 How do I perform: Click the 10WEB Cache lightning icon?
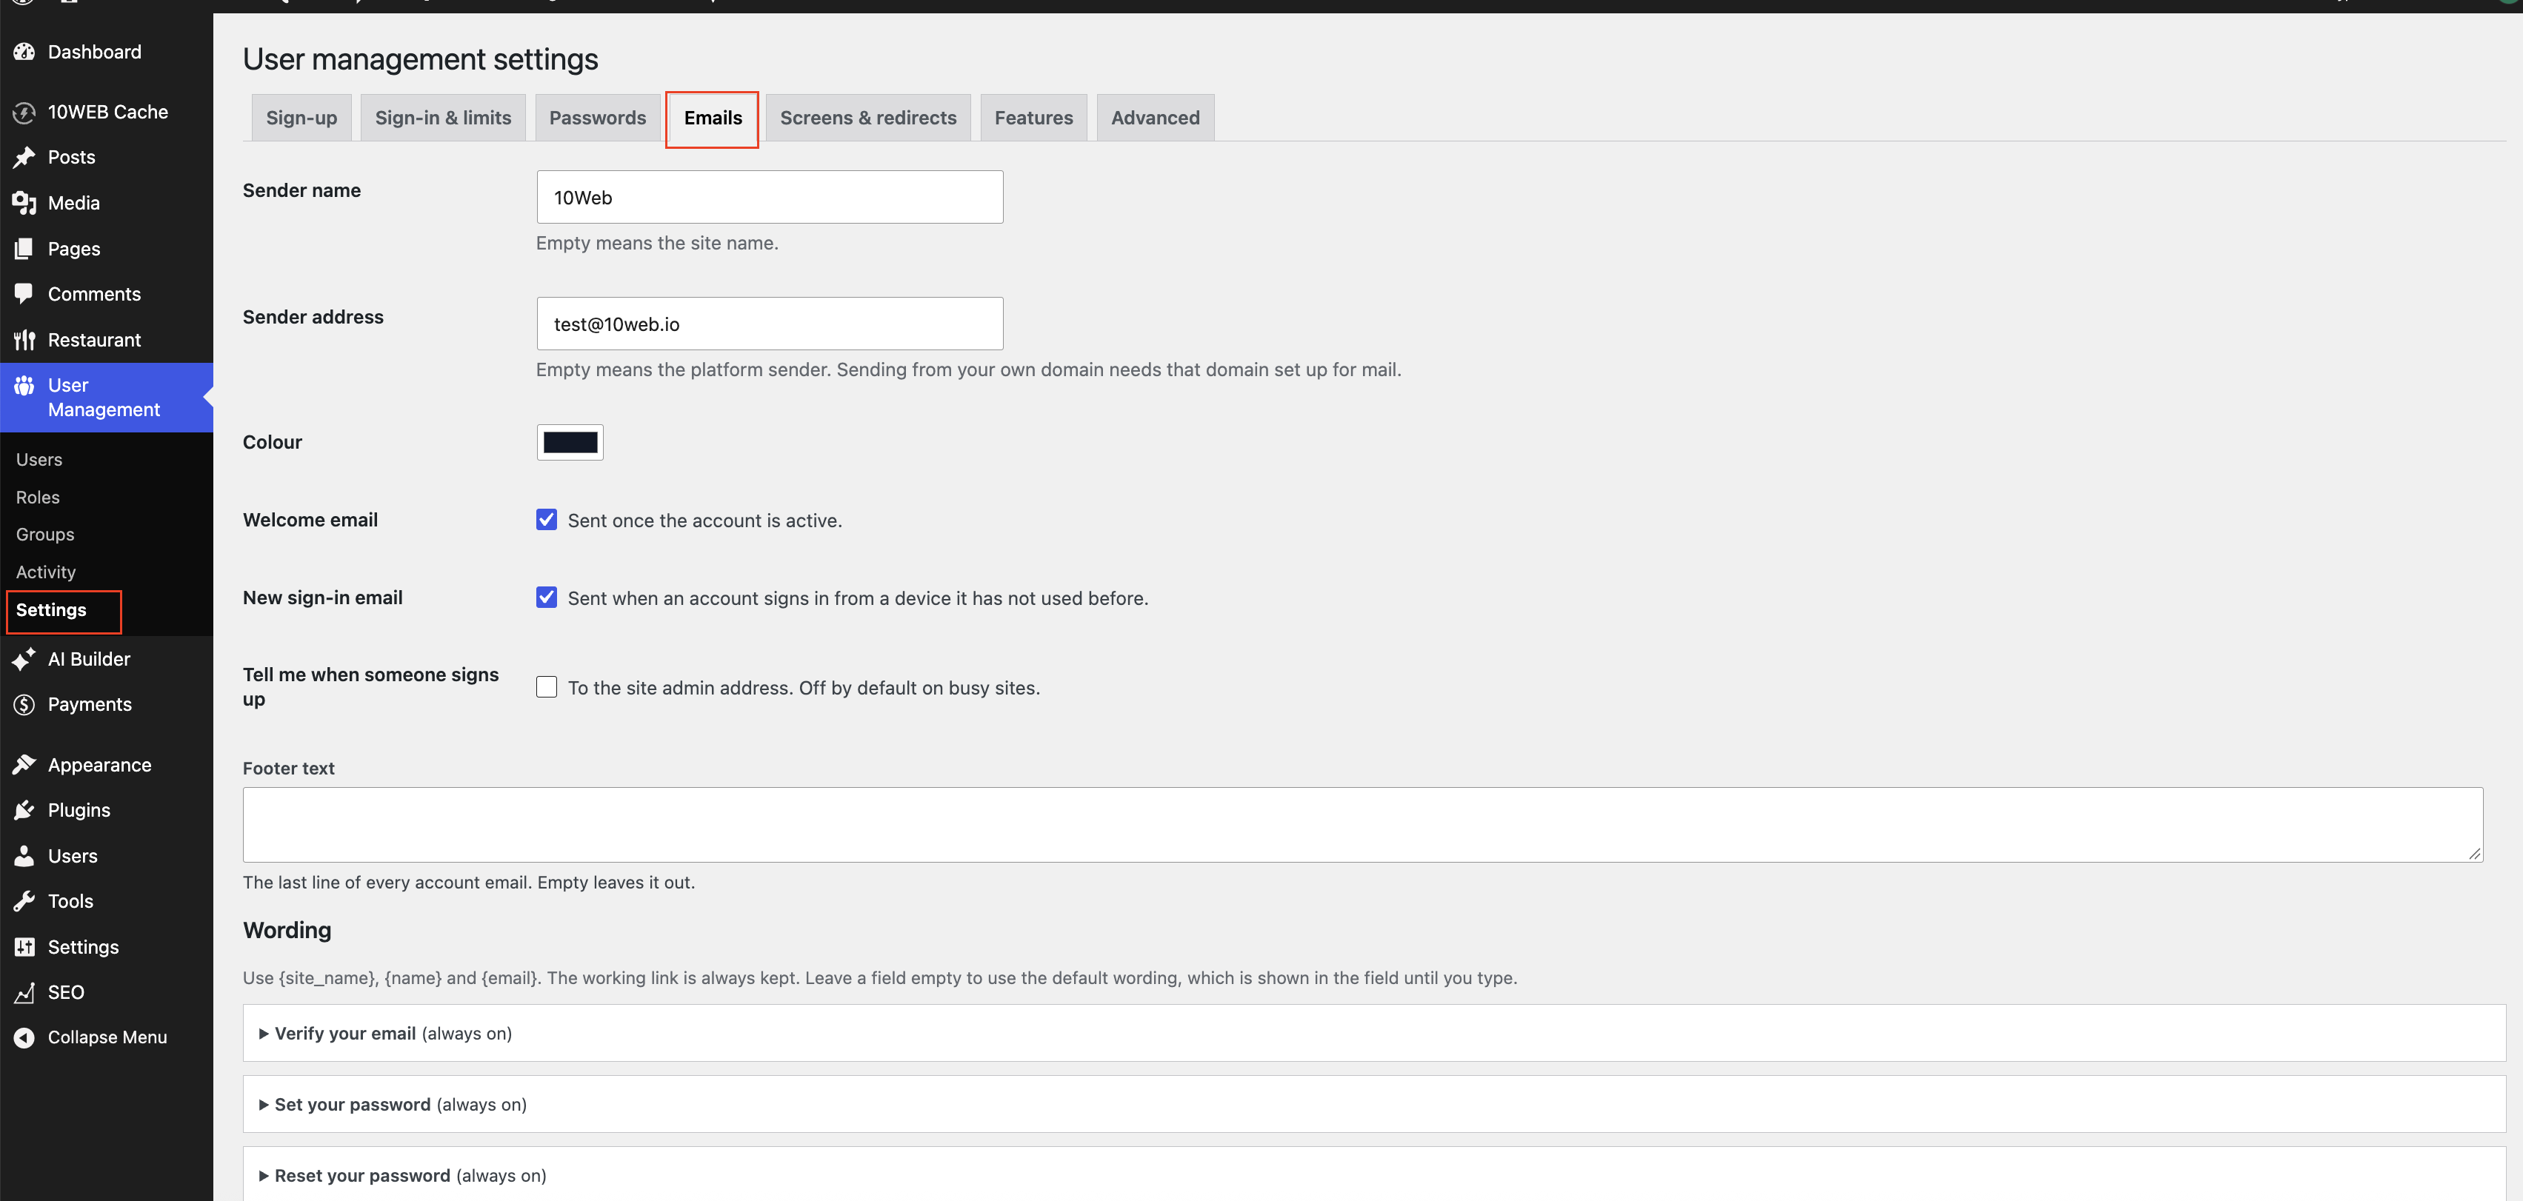(24, 113)
